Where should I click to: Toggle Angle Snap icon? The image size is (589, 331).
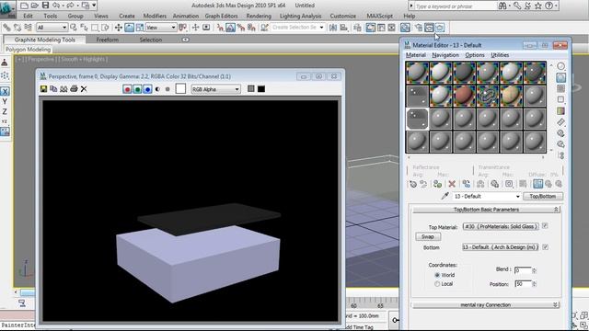230,28
